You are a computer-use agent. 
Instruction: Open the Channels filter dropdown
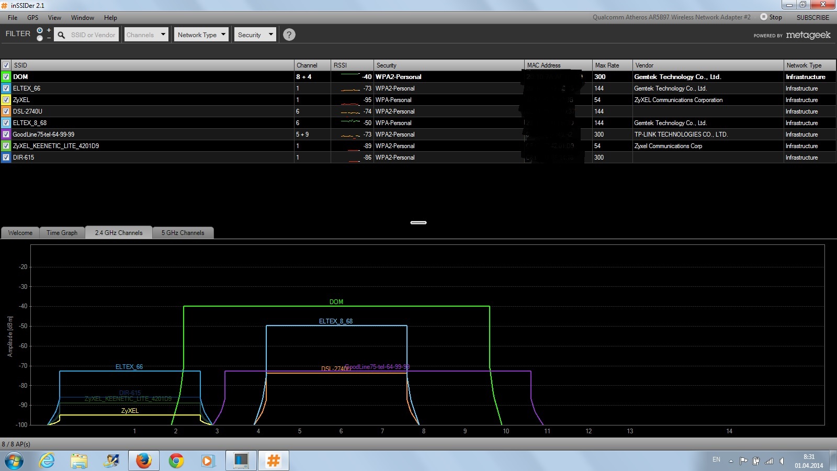(x=146, y=35)
